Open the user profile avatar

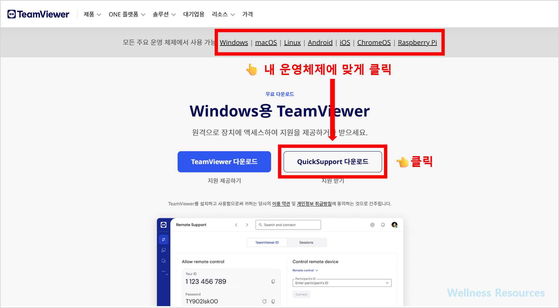394,225
